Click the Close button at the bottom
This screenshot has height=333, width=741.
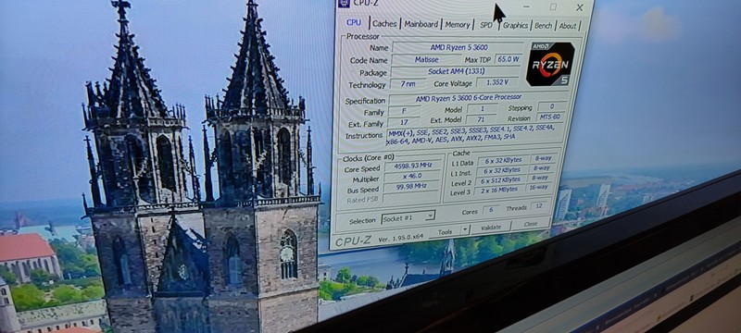tap(531, 224)
